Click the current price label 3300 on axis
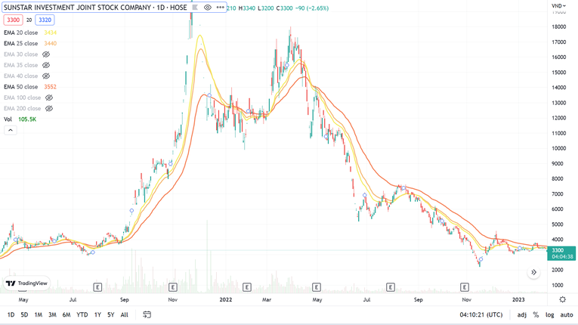Screen dimensions: 578x325 point(561,253)
